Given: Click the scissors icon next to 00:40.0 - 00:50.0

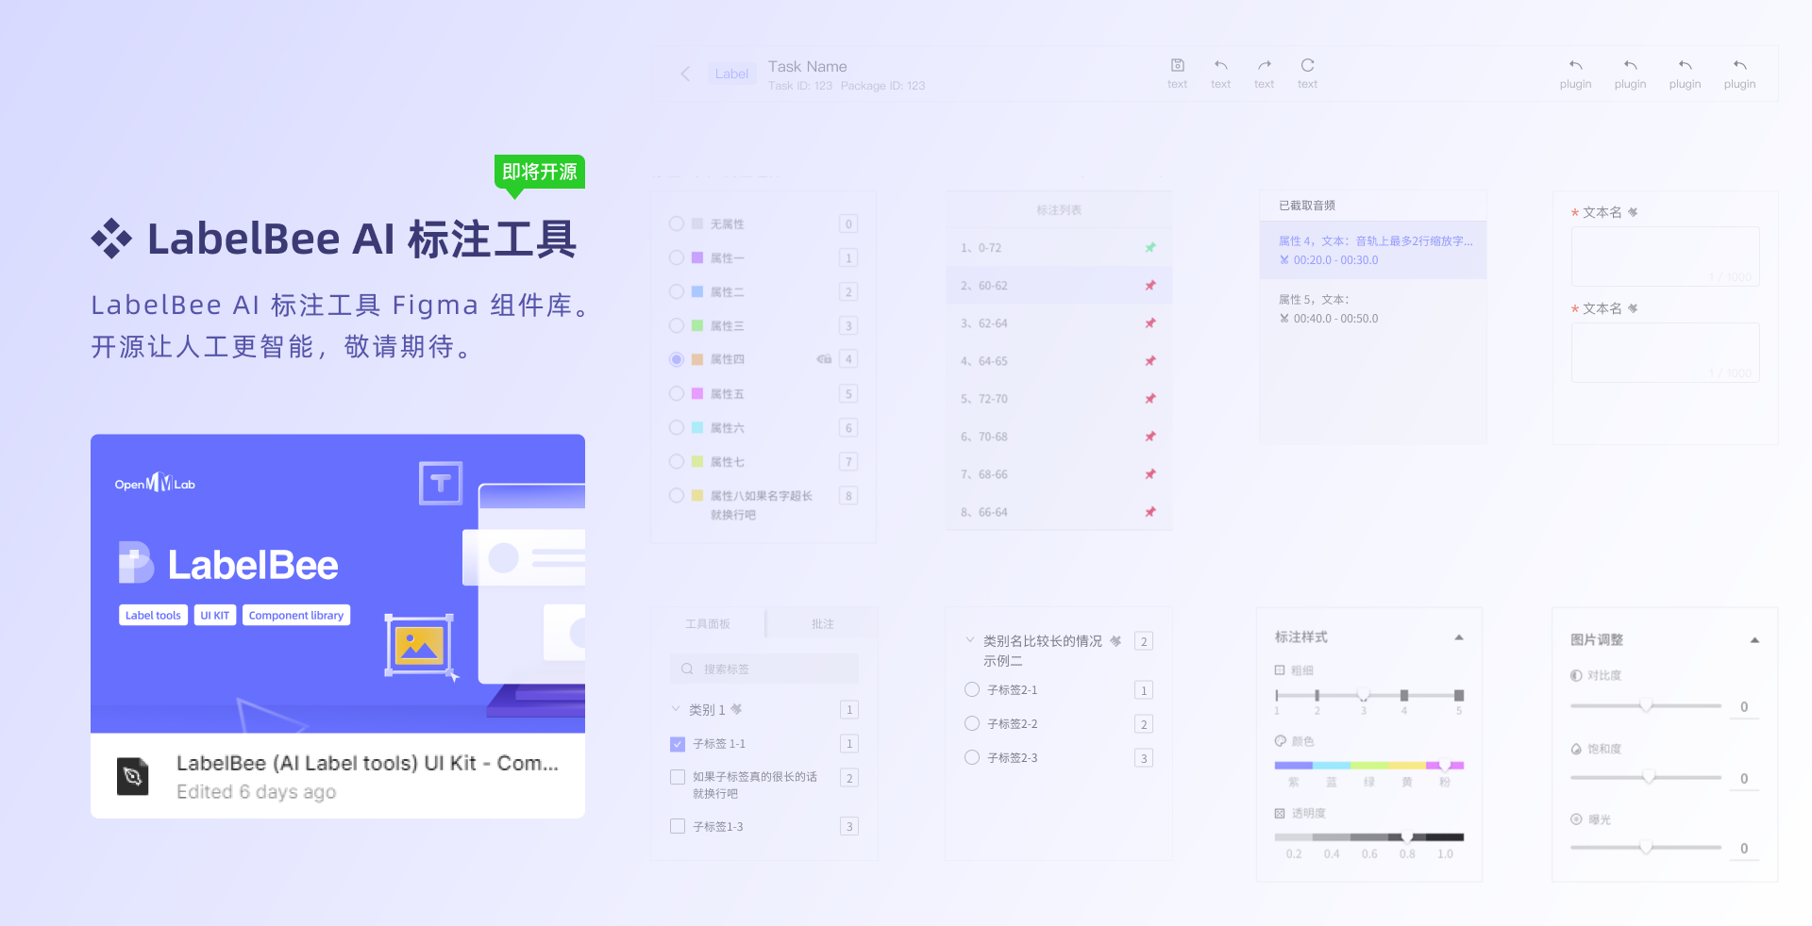Looking at the screenshot, I should tap(1283, 319).
